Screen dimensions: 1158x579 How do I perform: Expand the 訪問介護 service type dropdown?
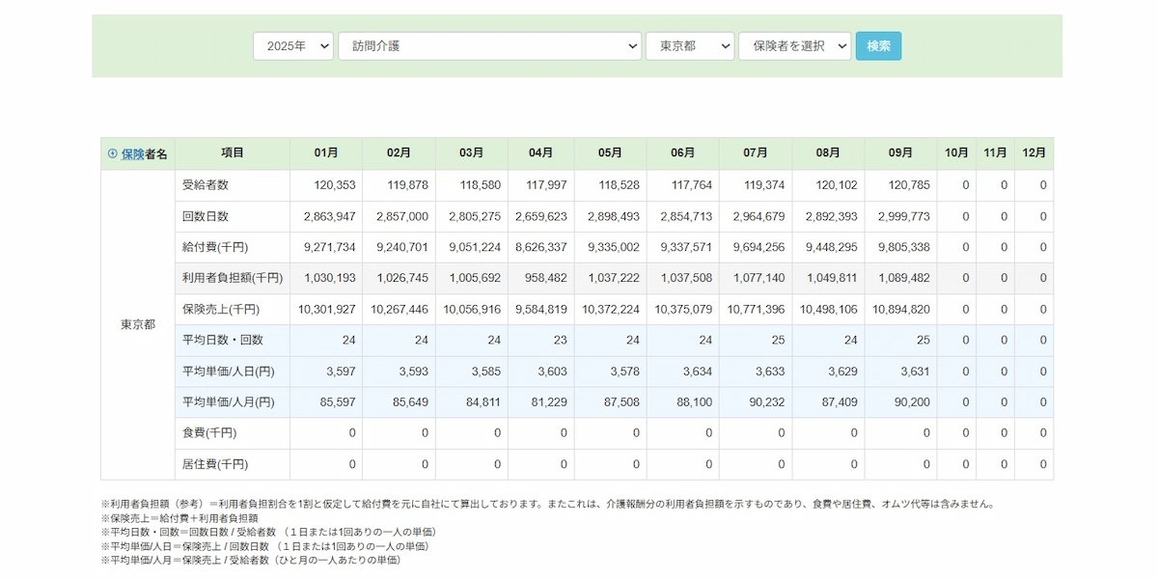[489, 46]
